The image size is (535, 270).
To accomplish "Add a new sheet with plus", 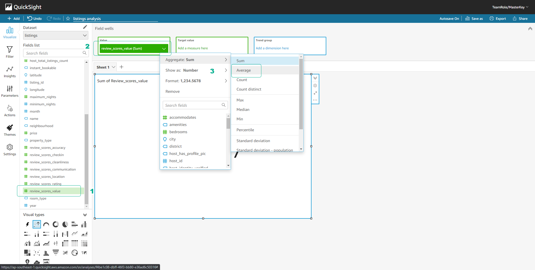I will click(121, 67).
